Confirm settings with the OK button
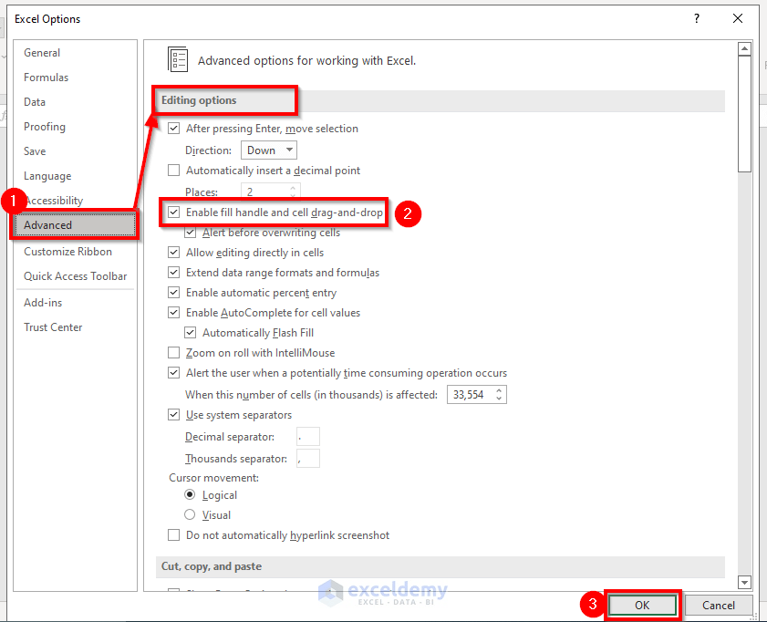This screenshot has height=622, width=767. click(643, 605)
